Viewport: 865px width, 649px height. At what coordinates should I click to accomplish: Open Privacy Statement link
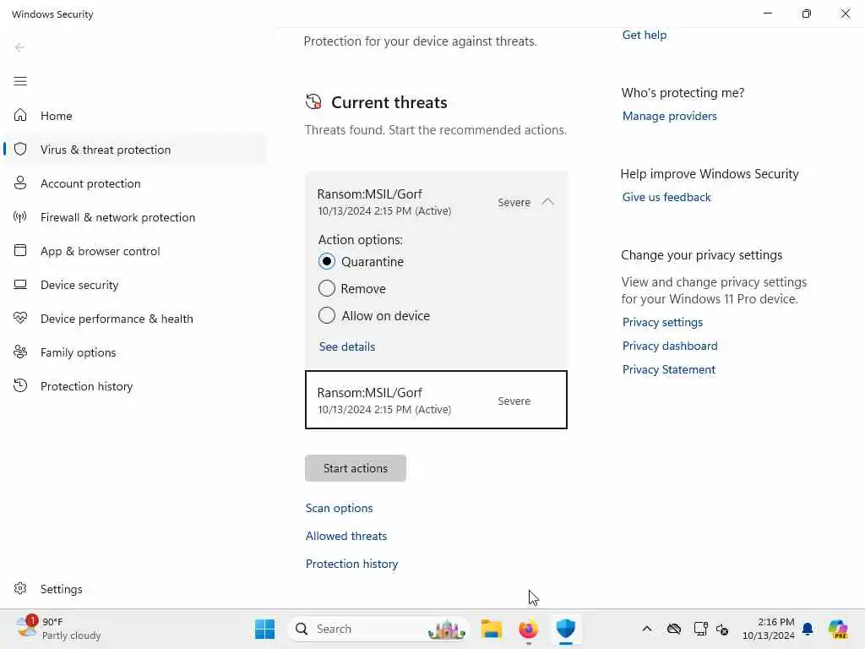pyautogui.click(x=669, y=369)
